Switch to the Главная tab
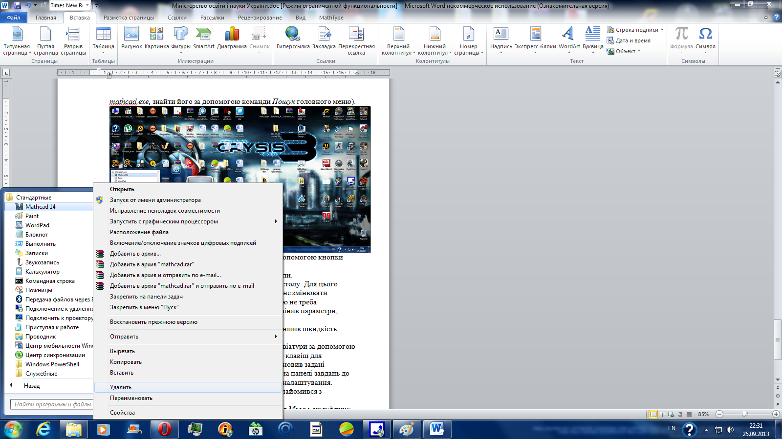The height and width of the screenshot is (439, 782). 46,18
